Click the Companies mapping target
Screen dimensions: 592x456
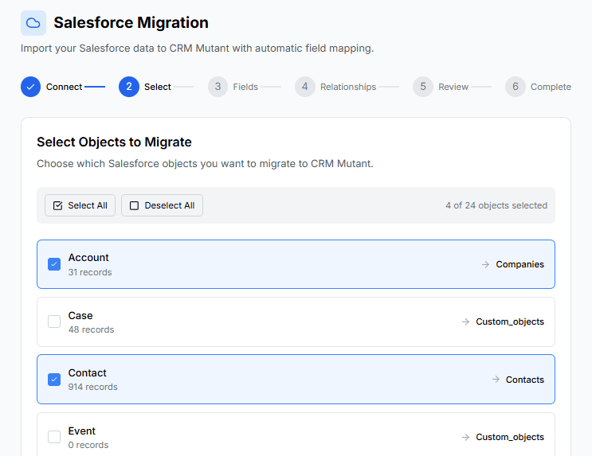click(519, 264)
